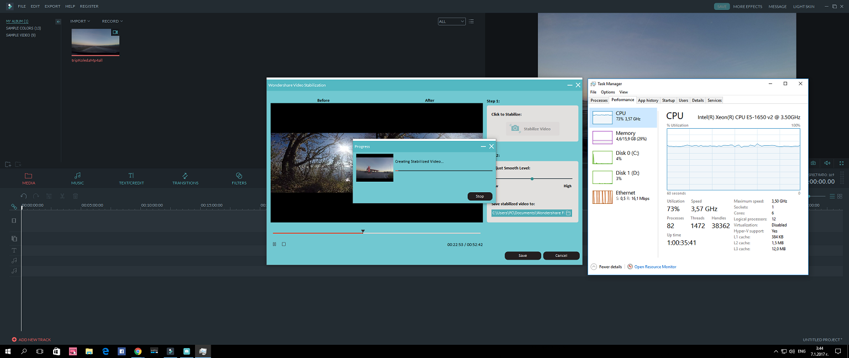Toggle the timeline link/snap icon

click(x=14, y=207)
